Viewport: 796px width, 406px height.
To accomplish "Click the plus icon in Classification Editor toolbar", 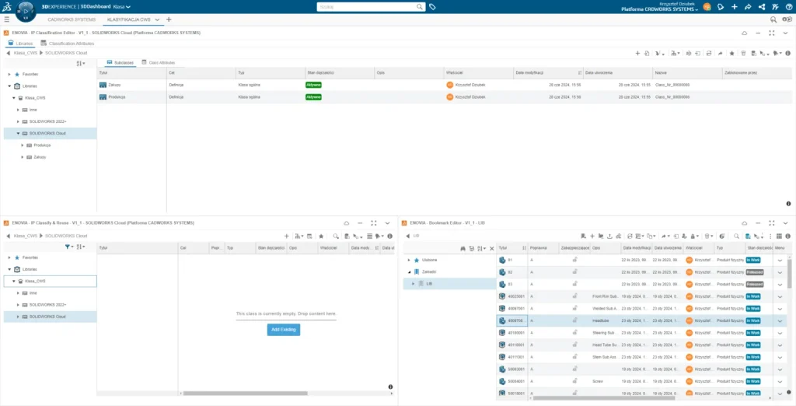I will coord(638,53).
